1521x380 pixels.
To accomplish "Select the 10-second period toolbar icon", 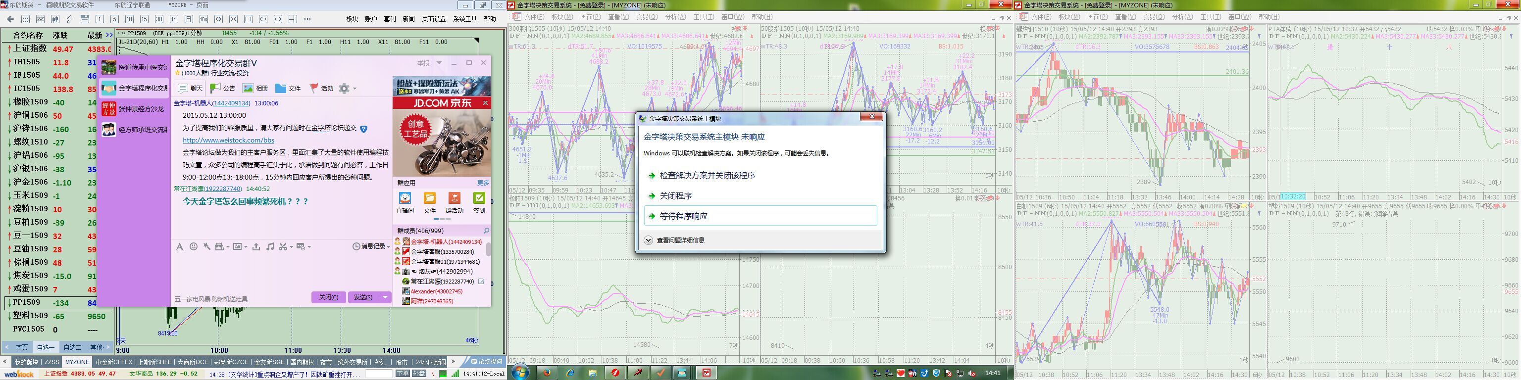I will pos(203,19).
